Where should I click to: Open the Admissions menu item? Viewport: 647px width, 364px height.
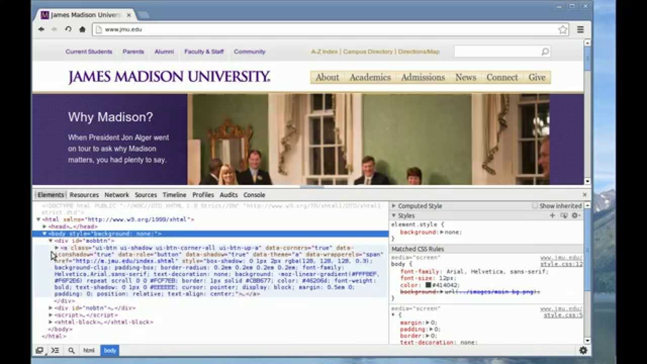tap(423, 77)
